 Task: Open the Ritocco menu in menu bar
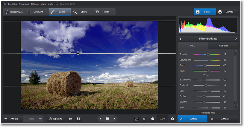point(35,4)
